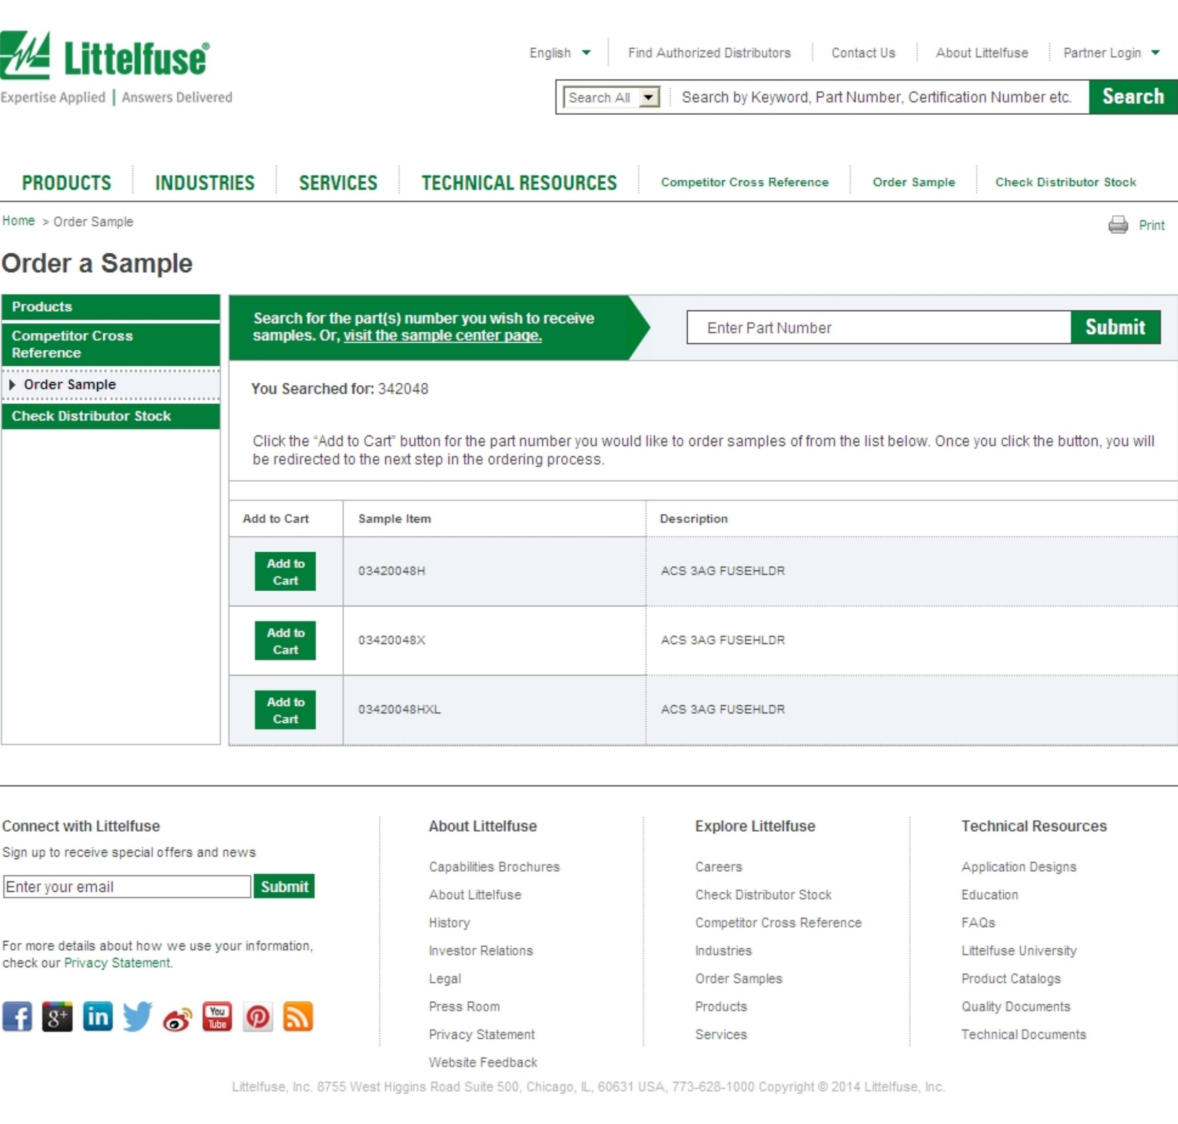Open the Pinterest social icon
Screen dimensions: 1178x1124
258,1016
